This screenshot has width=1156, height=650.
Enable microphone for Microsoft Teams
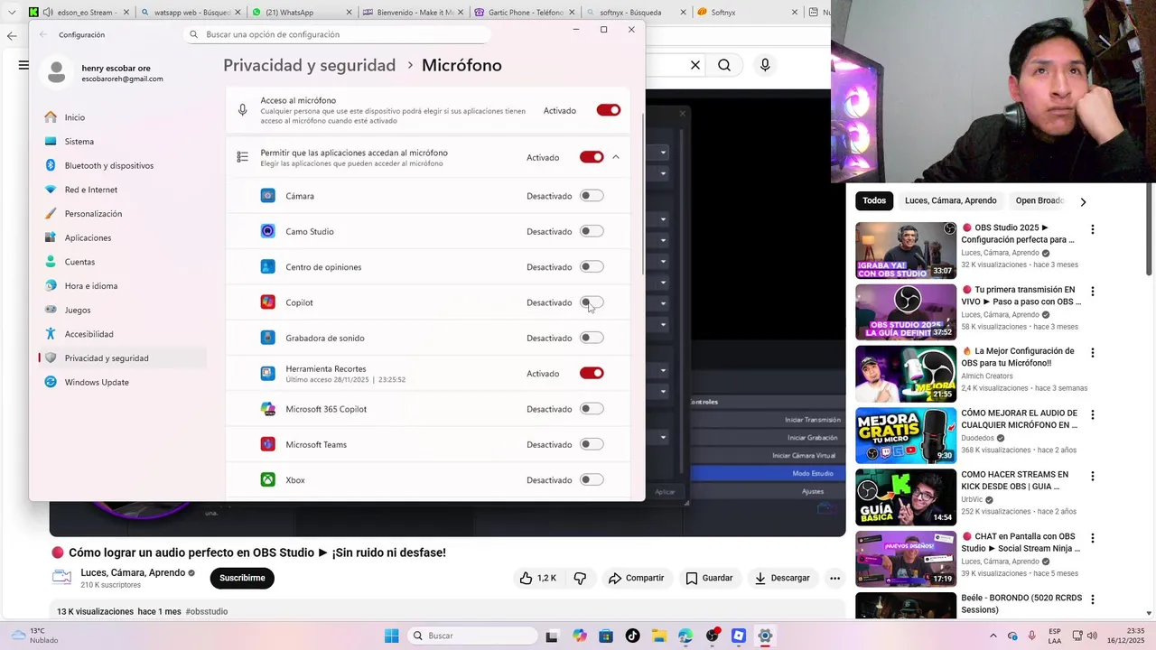[x=592, y=444]
